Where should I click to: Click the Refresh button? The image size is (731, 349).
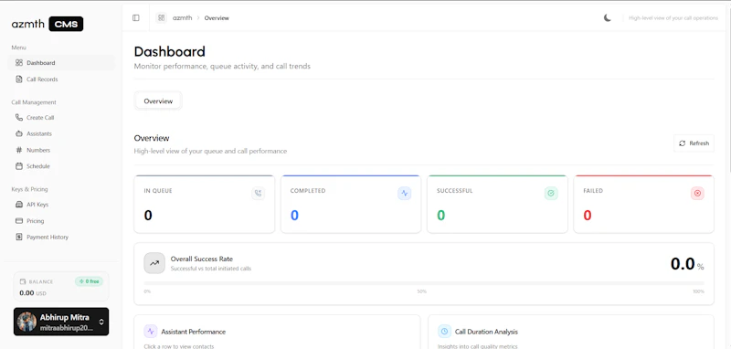click(694, 143)
